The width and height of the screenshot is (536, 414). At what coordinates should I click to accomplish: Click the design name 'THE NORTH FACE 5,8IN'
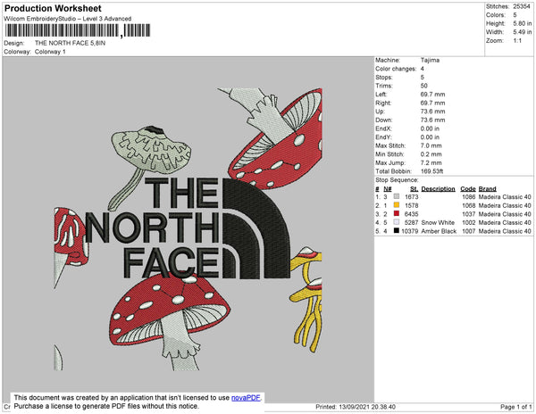70,43
